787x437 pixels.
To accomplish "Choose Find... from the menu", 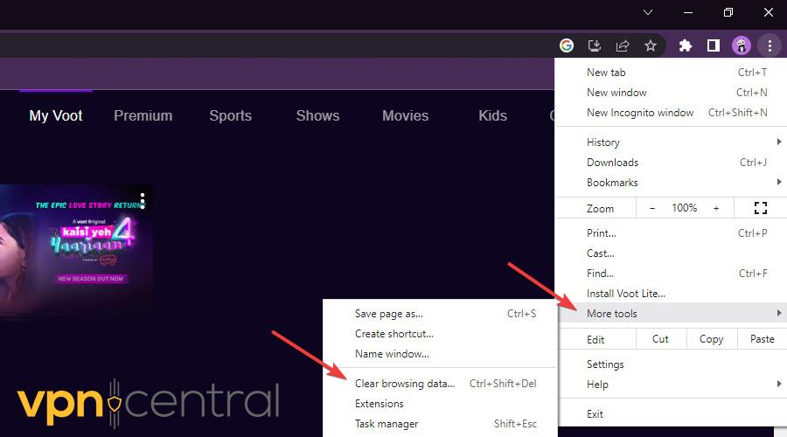I will 671,273.
